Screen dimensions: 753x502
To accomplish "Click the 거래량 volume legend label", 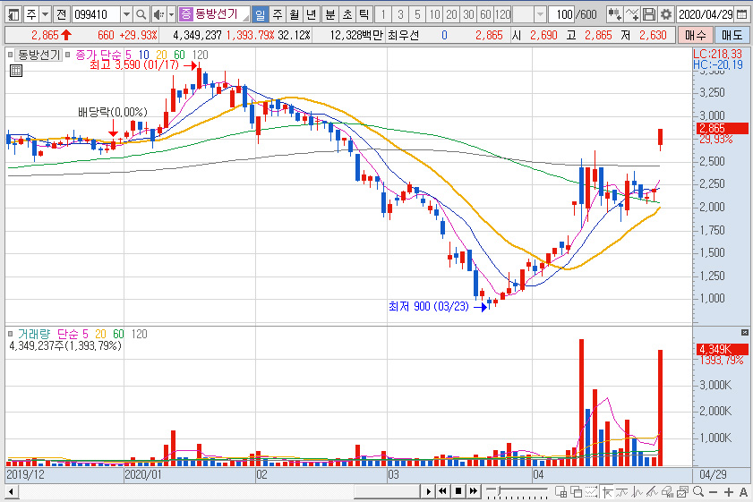I will tap(34, 334).
